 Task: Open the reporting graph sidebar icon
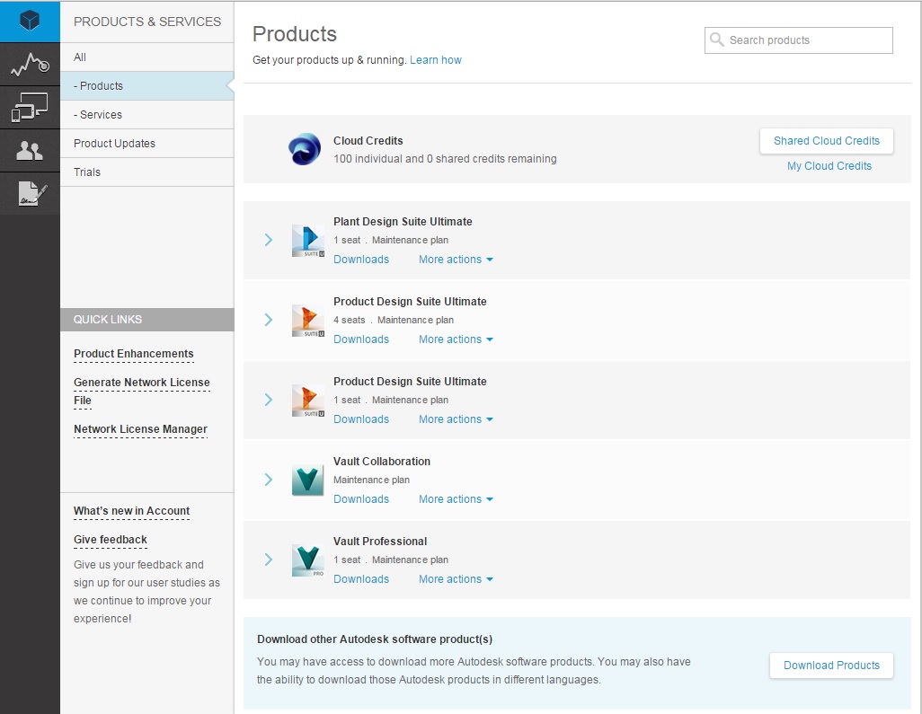click(30, 65)
